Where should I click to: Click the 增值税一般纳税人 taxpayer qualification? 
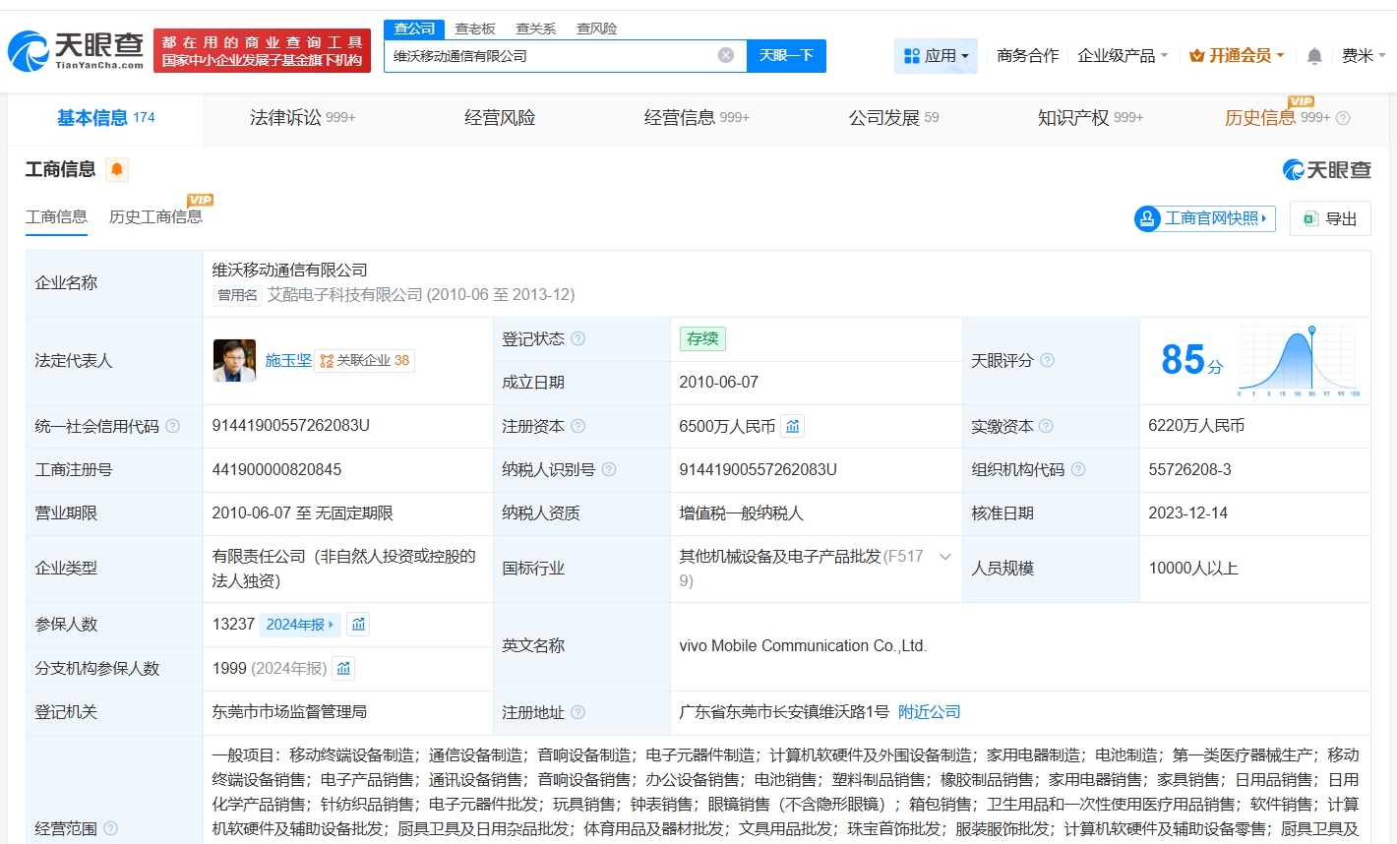pos(741,512)
